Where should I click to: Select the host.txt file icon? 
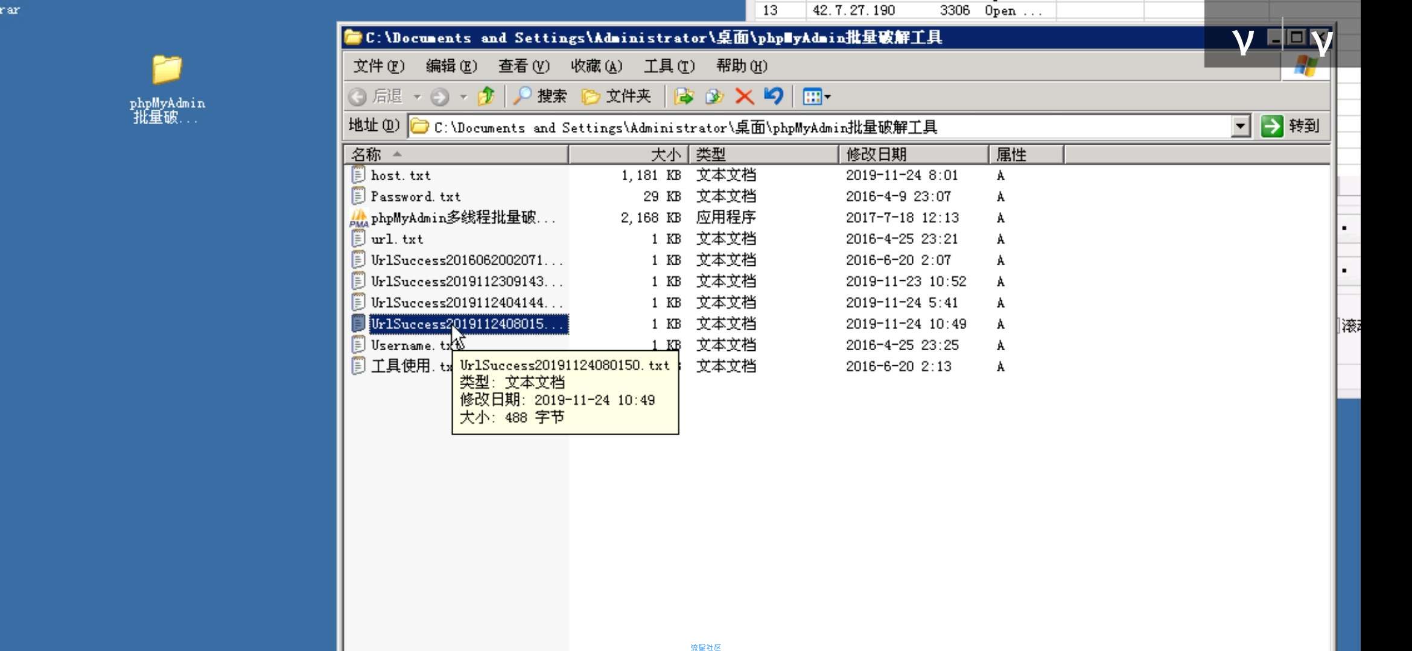358,175
